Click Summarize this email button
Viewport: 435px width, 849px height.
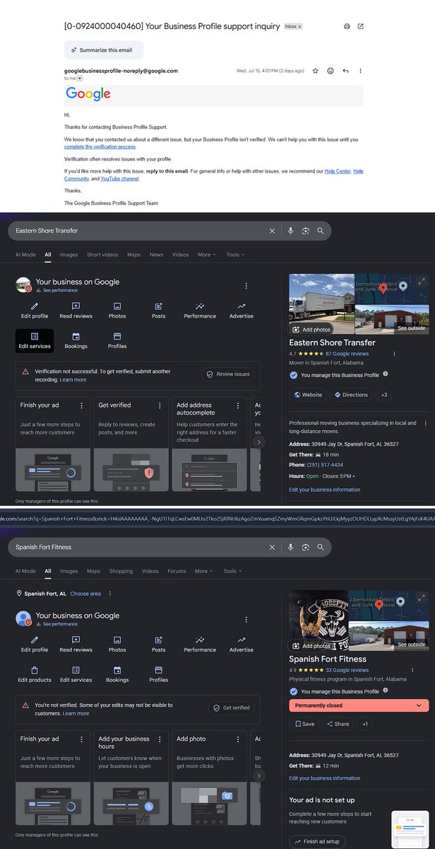click(104, 50)
